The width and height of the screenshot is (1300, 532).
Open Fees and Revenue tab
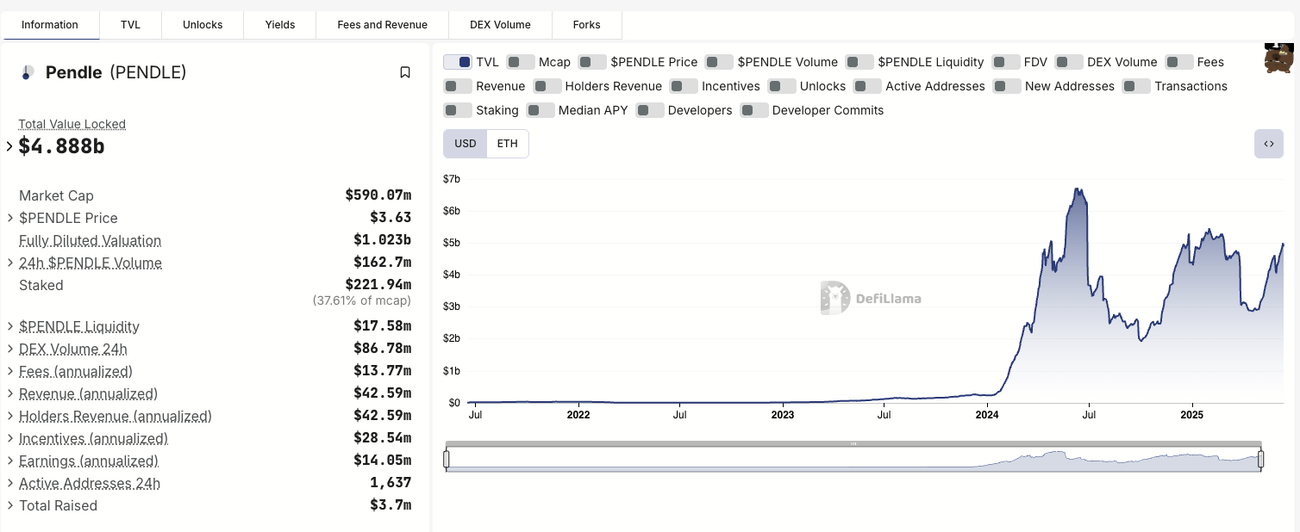(383, 25)
